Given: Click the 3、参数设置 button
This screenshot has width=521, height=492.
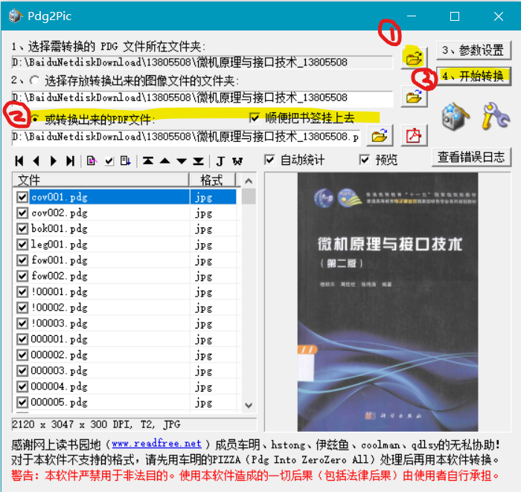Looking at the screenshot, I should coord(473,51).
